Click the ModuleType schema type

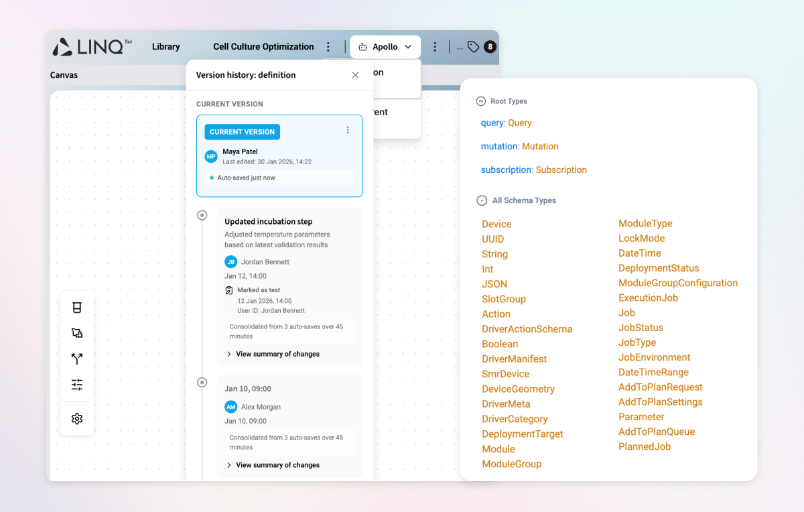[645, 223]
